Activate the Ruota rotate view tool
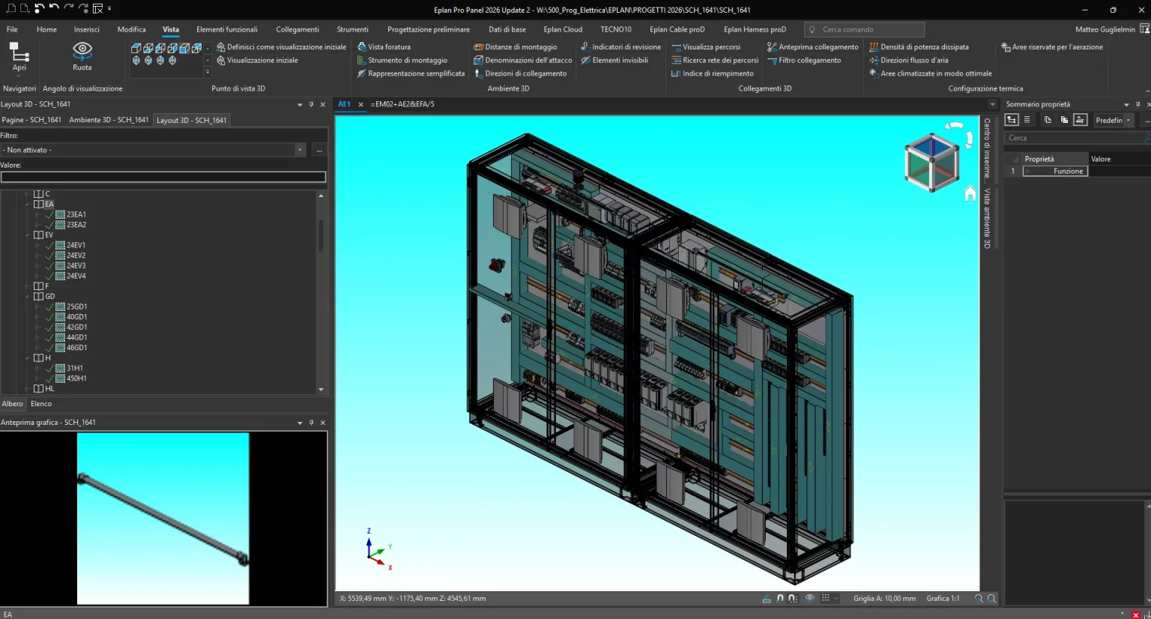Image resolution: width=1151 pixels, height=619 pixels. pos(82,56)
